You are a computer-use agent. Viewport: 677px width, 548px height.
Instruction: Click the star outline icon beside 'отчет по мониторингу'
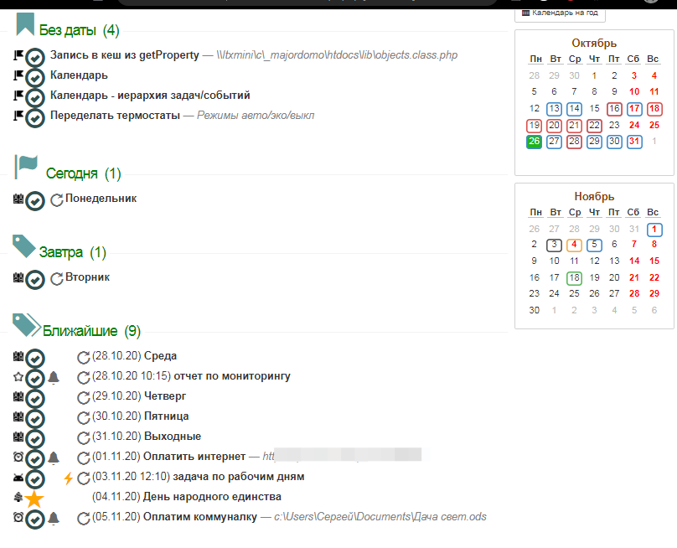pyautogui.click(x=18, y=376)
